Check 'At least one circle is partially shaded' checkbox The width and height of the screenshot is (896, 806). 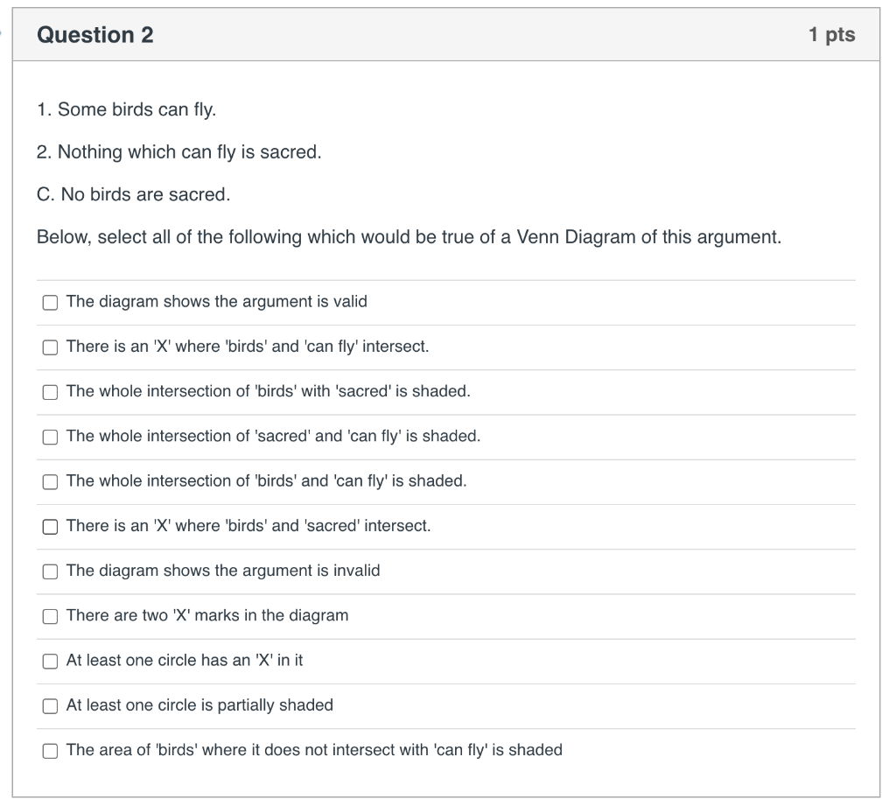coord(51,705)
